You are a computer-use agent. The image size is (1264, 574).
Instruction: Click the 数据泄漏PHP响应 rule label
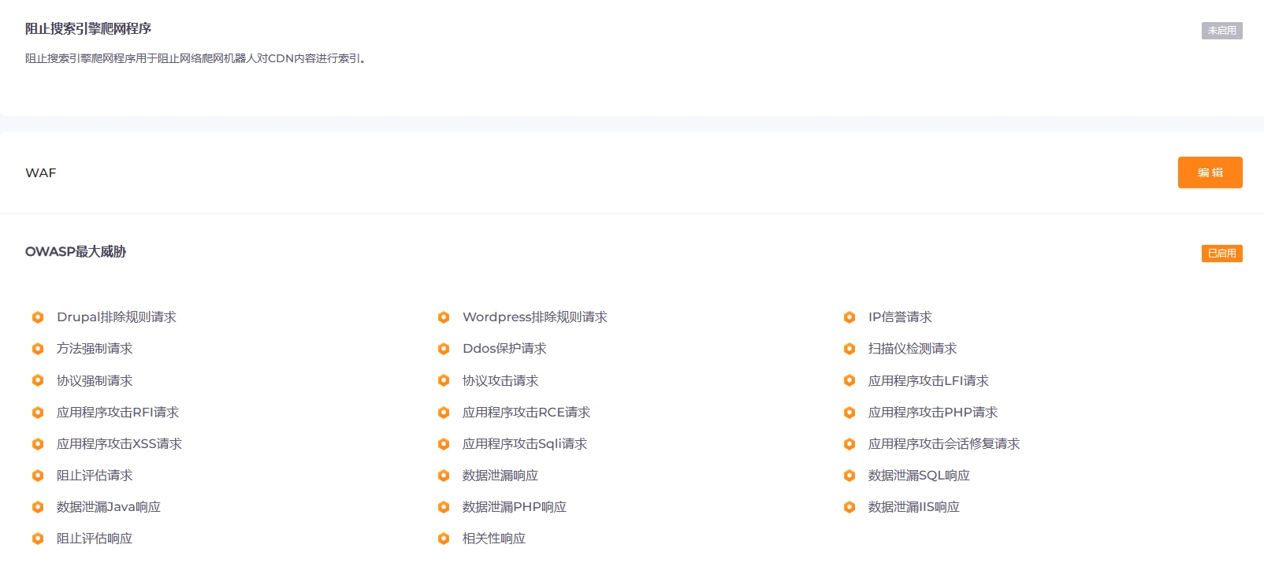tap(514, 507)
